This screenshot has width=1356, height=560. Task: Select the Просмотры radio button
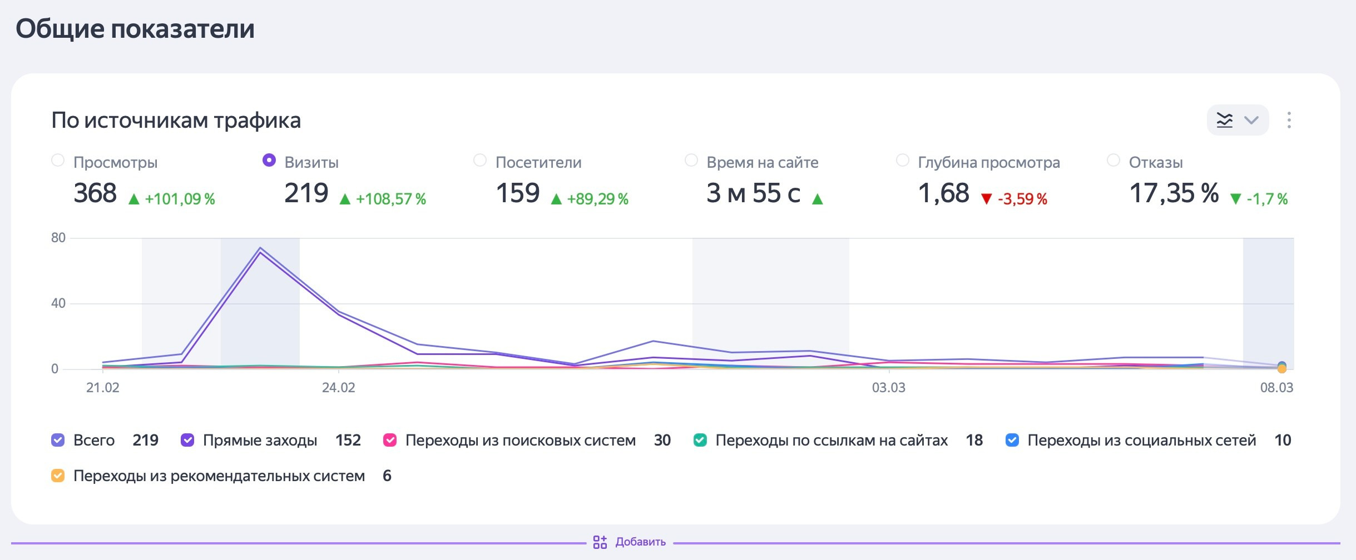(x=58, y=161)
